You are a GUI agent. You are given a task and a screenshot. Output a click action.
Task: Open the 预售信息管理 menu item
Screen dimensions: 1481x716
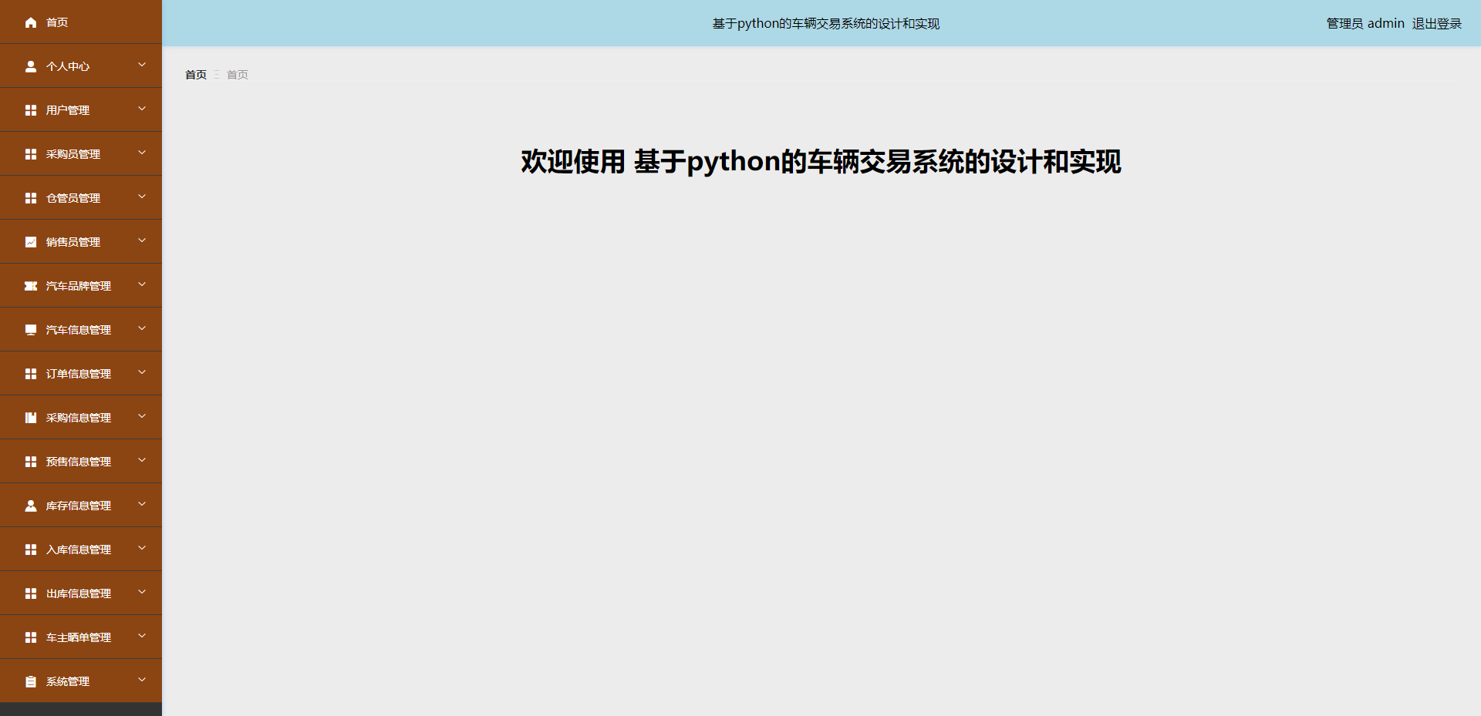pos(79,462)
